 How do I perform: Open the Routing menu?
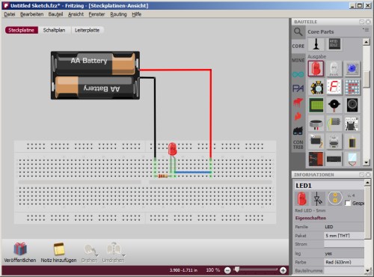[x=118, y=14]
